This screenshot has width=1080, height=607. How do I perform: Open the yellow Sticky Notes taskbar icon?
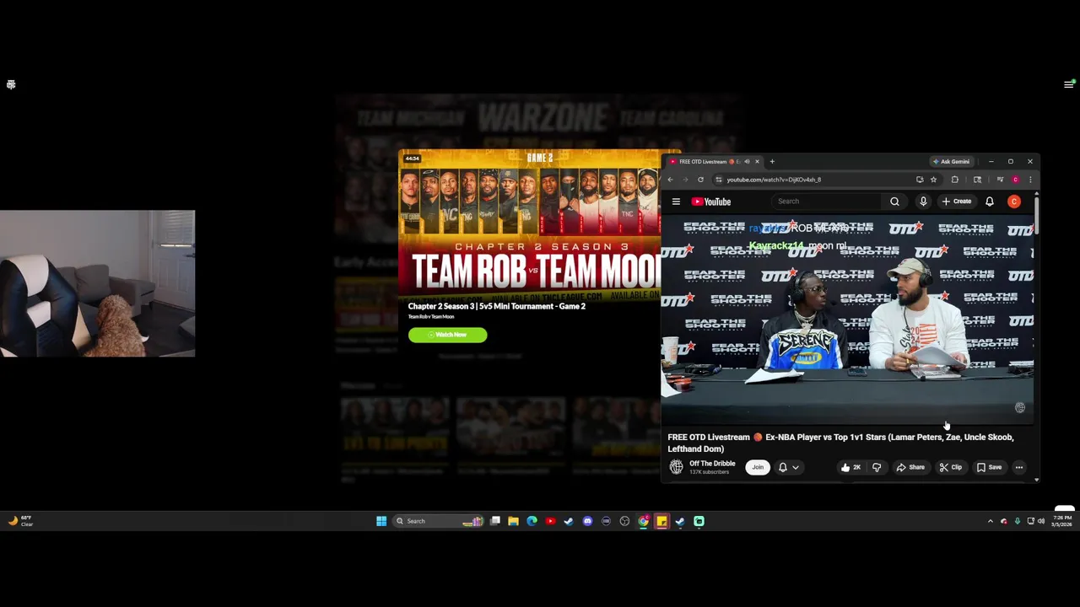[x=661, y=521]
